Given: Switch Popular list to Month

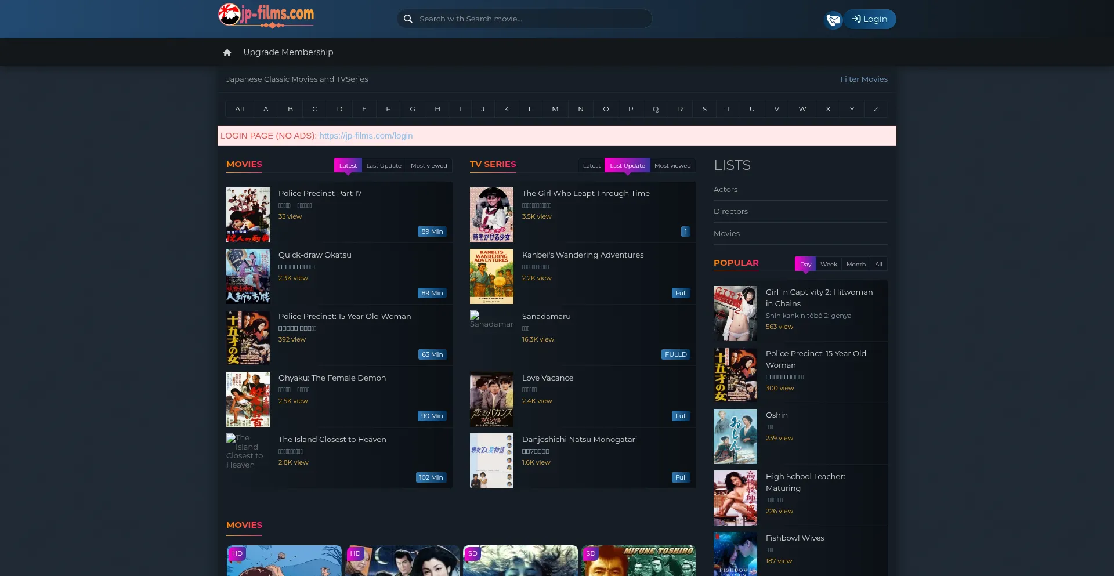Looking at the screenshot, I should click(x=856, y=265).
